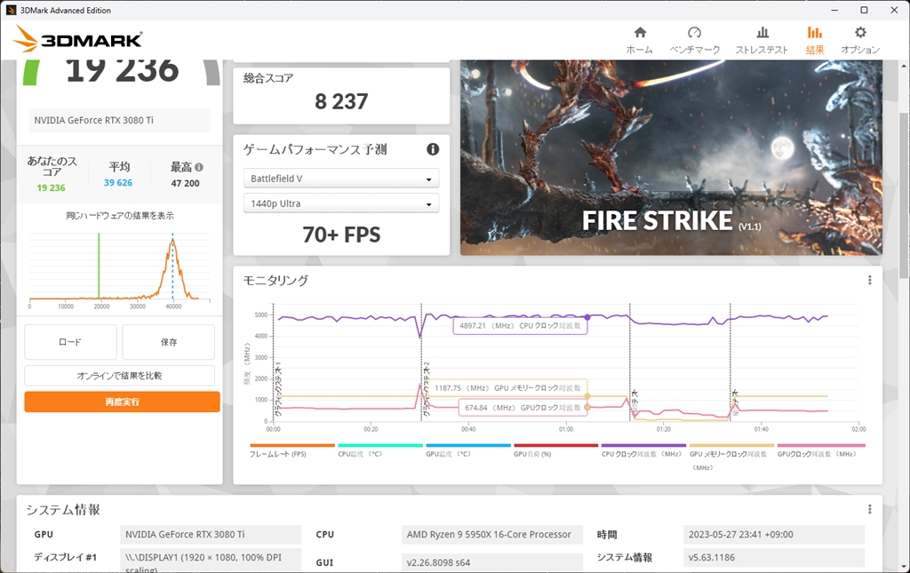The height and width of the screenshot is (573, 910).
Task: Click 3DMark app icon in title bar
Action: [11, 10]
